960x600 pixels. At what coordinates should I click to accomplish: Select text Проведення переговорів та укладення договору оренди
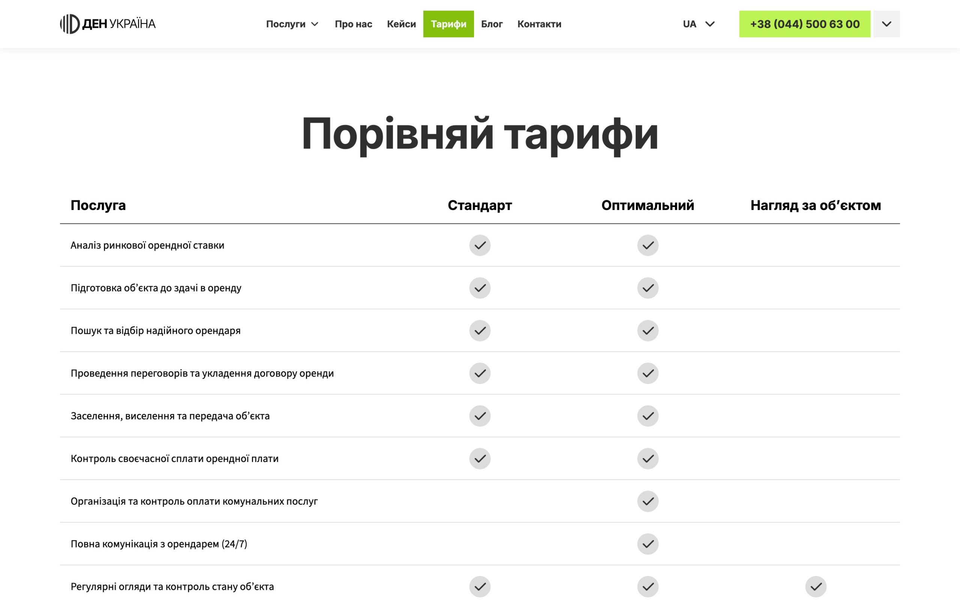pyautogui.click(x=202, y=373)
